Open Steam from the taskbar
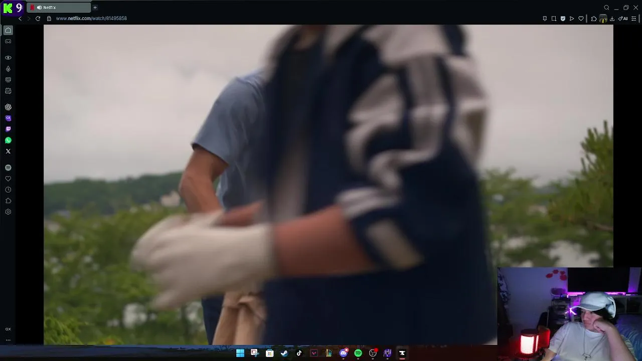The image size is (642, 361). click(x=284, y=353)
